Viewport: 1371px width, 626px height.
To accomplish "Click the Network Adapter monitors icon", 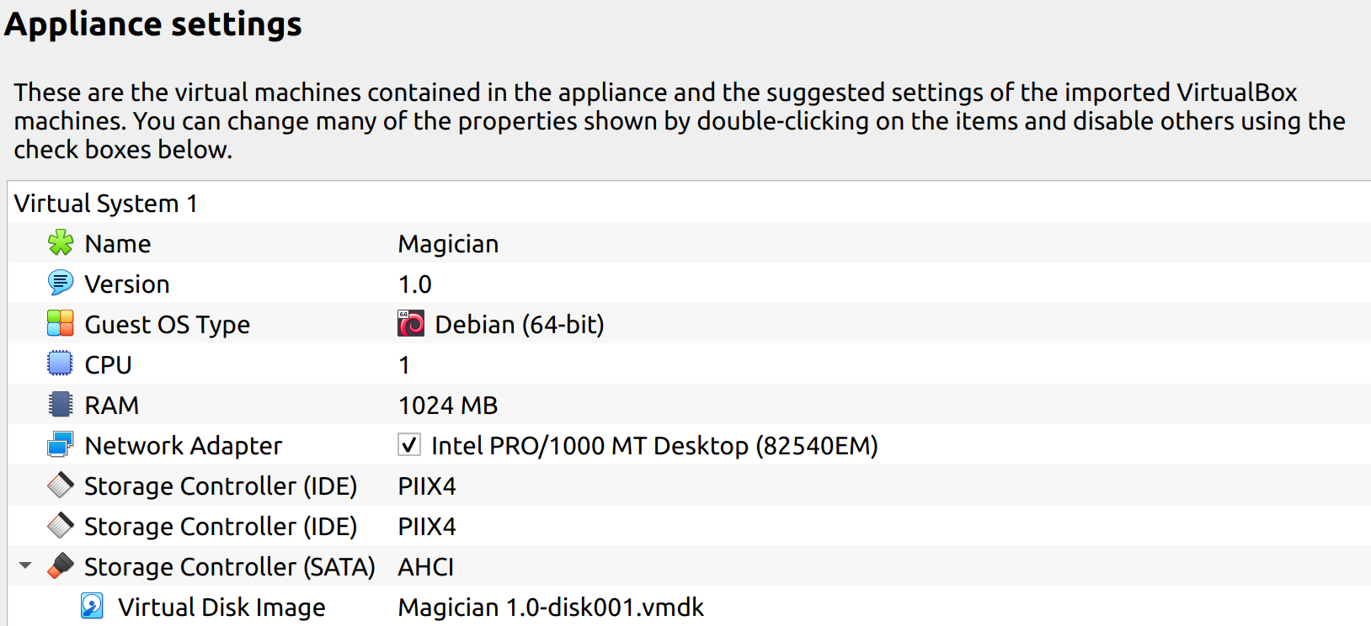I will [61, 445].
